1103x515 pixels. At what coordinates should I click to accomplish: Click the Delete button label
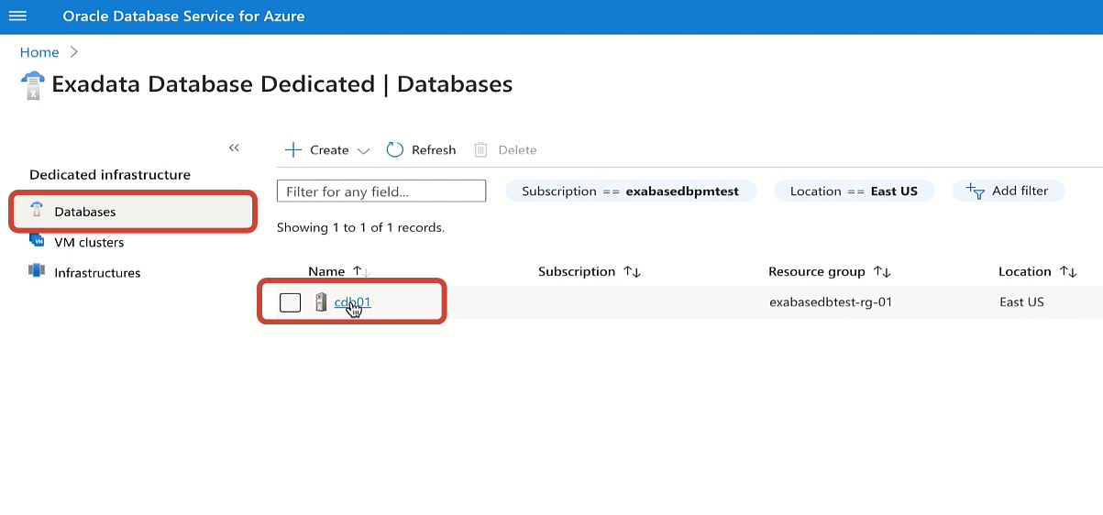coord(517,150)
